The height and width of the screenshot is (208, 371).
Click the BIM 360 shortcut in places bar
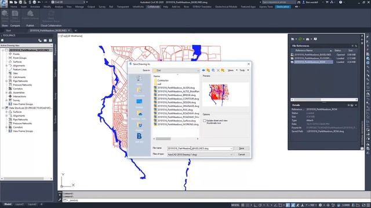[x=139, y=138]
